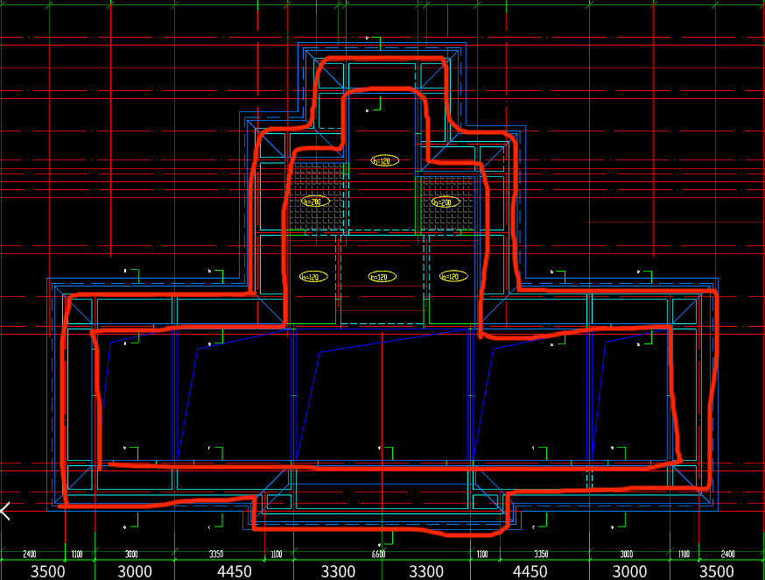
Task: Click the left-pointing arrow at window edge
Action: pos(5,510)
